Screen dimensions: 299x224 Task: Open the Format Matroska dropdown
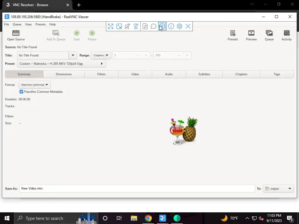(35, 85)
